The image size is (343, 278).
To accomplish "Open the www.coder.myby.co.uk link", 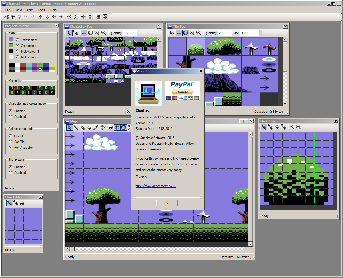I will (156, 186).
